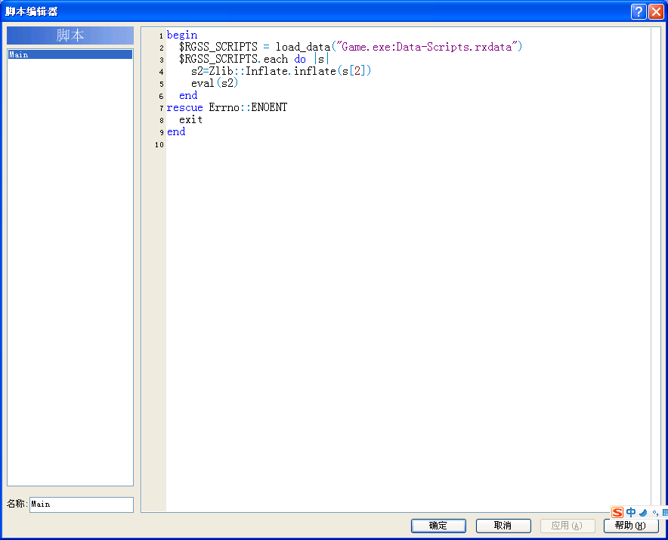Toggle the moon half-width/full-width icon

pos(643,513)
